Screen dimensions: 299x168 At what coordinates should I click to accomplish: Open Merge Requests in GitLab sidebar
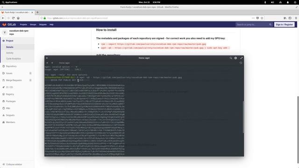[14, 80]
